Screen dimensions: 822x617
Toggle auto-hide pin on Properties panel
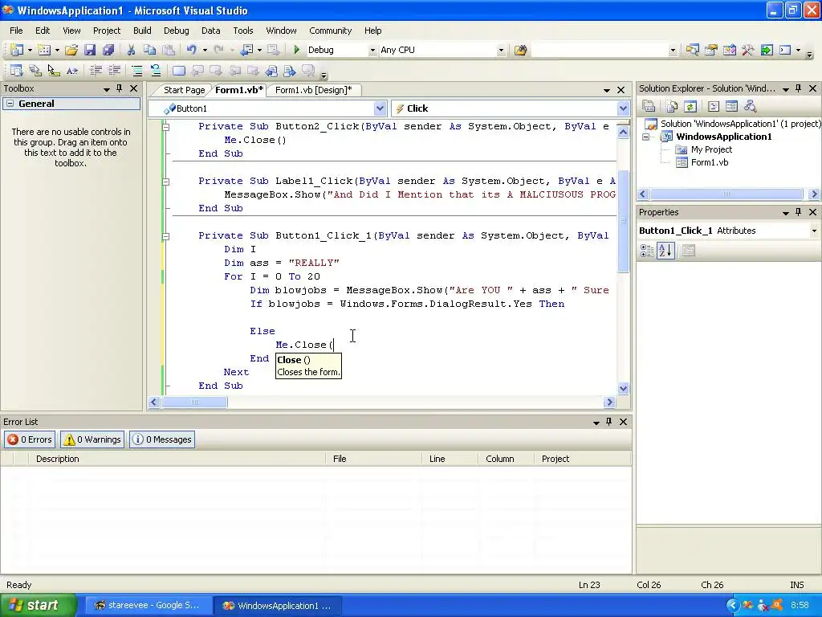pos(799,212)
